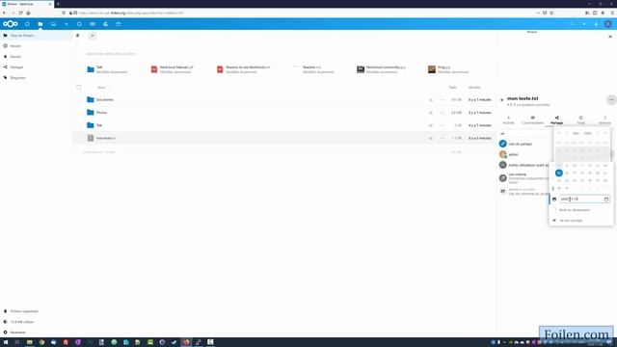
Task: Open the Photos folder row
Action: 101,113
